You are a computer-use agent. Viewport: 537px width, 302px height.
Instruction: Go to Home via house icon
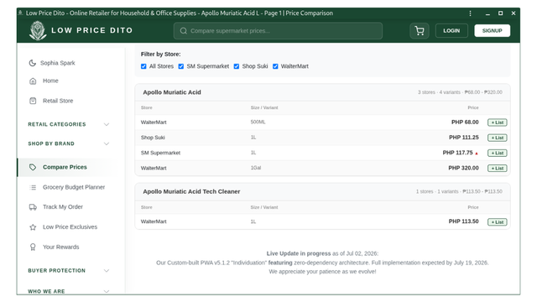pyautogui.click(x=33, y=81)
